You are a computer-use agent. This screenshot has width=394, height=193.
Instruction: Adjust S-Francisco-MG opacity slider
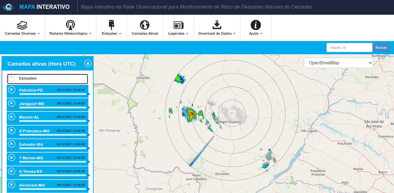[54, 135]
